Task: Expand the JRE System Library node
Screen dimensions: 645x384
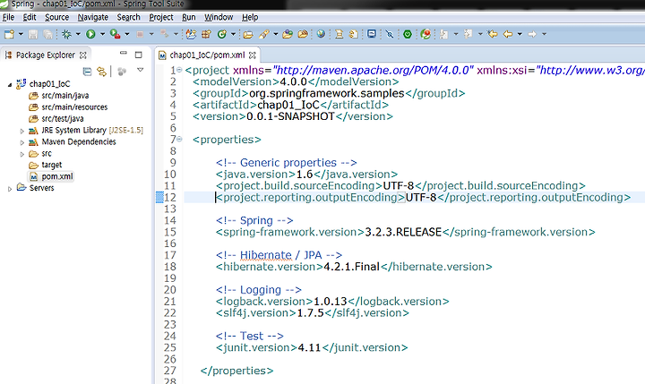Action: pyautogui.click(x=21, y=132)
